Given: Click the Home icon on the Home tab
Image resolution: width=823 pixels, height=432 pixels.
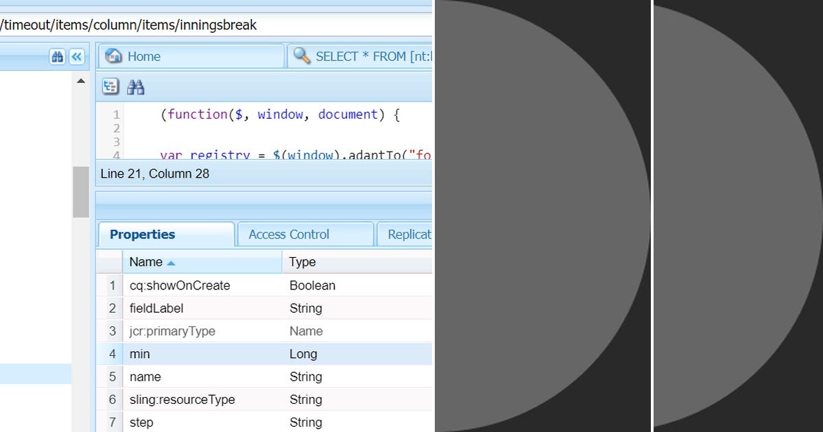Looking at the screenshot, I should point(115,56).
